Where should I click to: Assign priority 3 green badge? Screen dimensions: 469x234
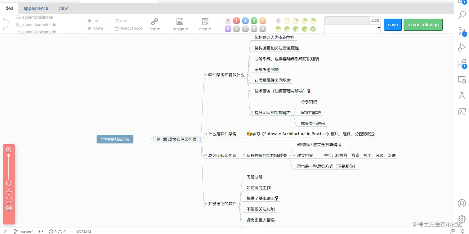pos(254,21)
